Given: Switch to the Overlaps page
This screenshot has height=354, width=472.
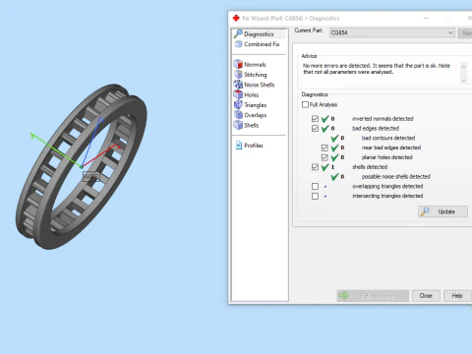Looking at the screenshot, I should tap(255, 115).
